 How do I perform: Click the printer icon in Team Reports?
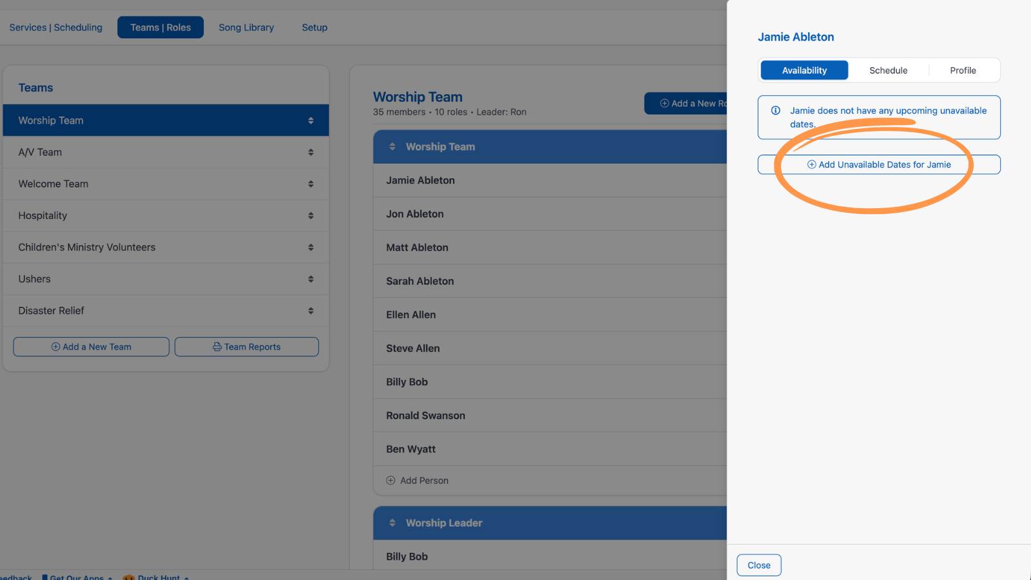coord(217,347)
